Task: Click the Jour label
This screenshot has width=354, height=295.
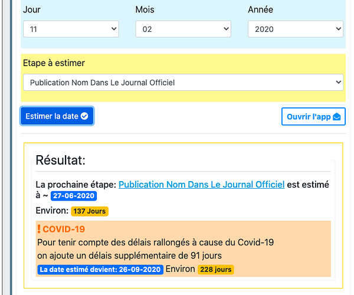Action: click(32, 9)
